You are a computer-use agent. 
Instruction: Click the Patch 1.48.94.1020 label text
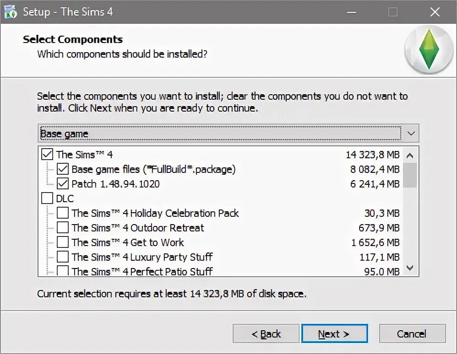[115, 184]
